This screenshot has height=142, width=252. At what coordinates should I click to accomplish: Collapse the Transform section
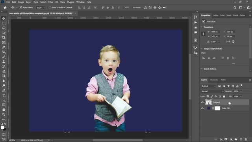click(202, 27)
